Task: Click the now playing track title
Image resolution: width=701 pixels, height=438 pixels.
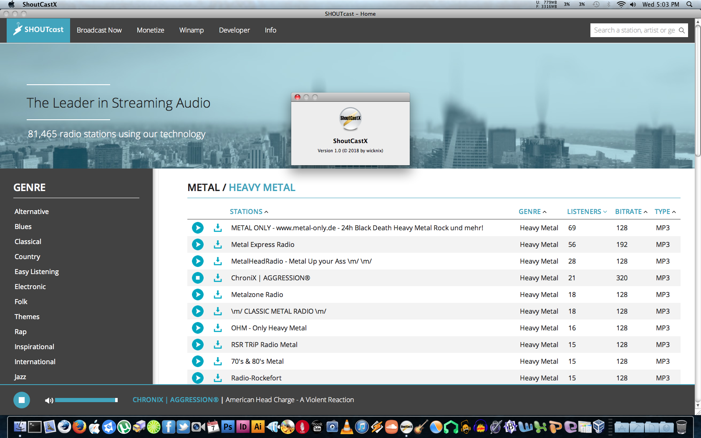Action: click(290, 400)
